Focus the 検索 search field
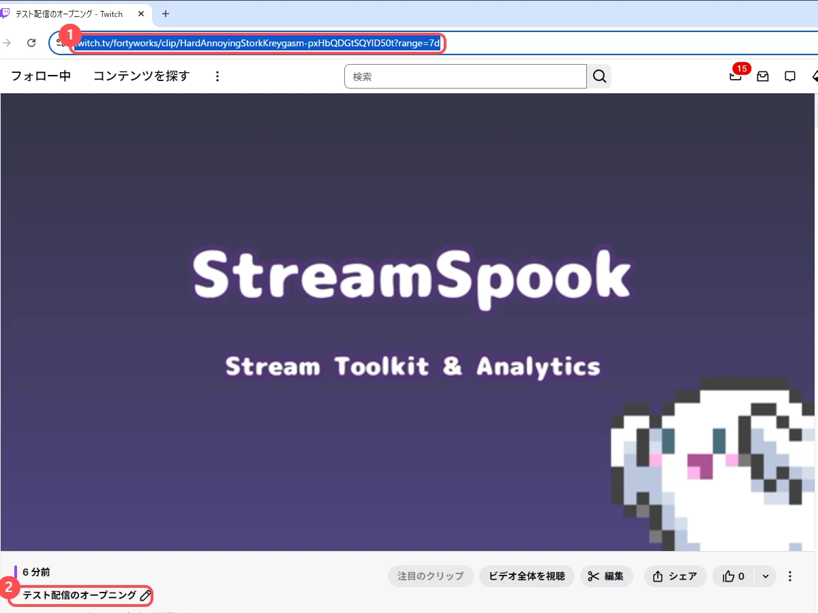Image resolution: width=818 pixels, height=613 pixels. (466, 76)
